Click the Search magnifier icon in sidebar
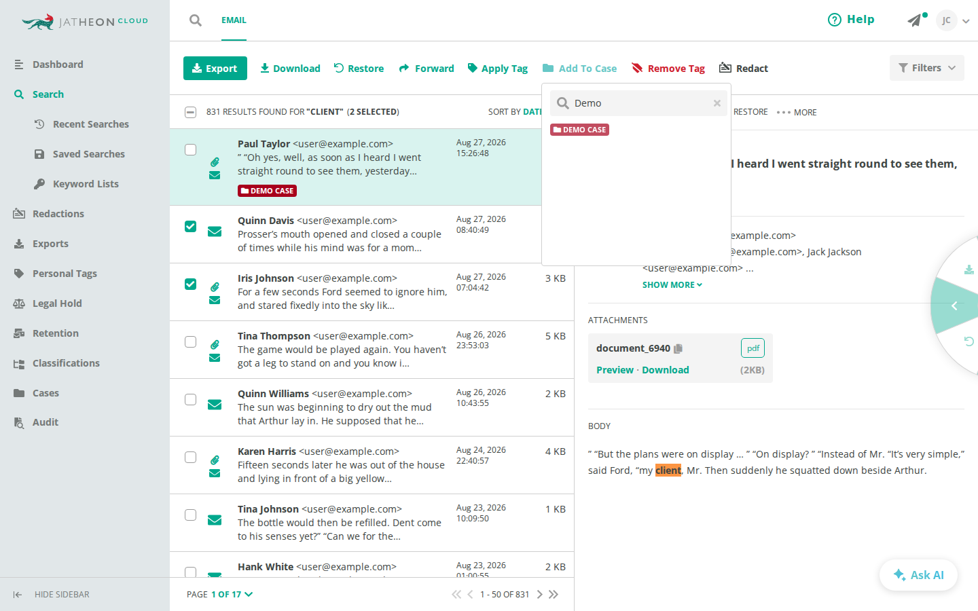The image size is (978, 611). (19, 94)
